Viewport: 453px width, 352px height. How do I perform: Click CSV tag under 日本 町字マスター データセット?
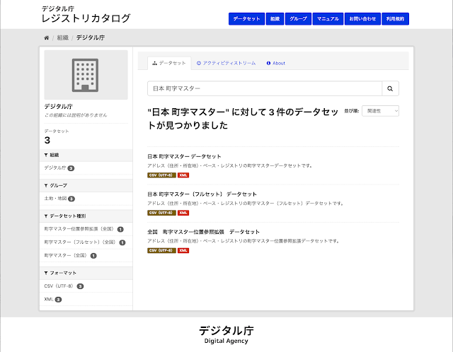coord(161,175)
